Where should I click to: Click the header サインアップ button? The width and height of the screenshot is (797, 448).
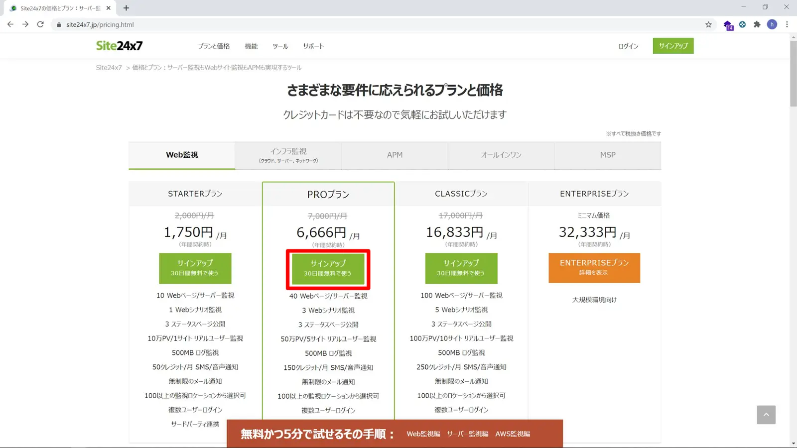tap(673, 46)
